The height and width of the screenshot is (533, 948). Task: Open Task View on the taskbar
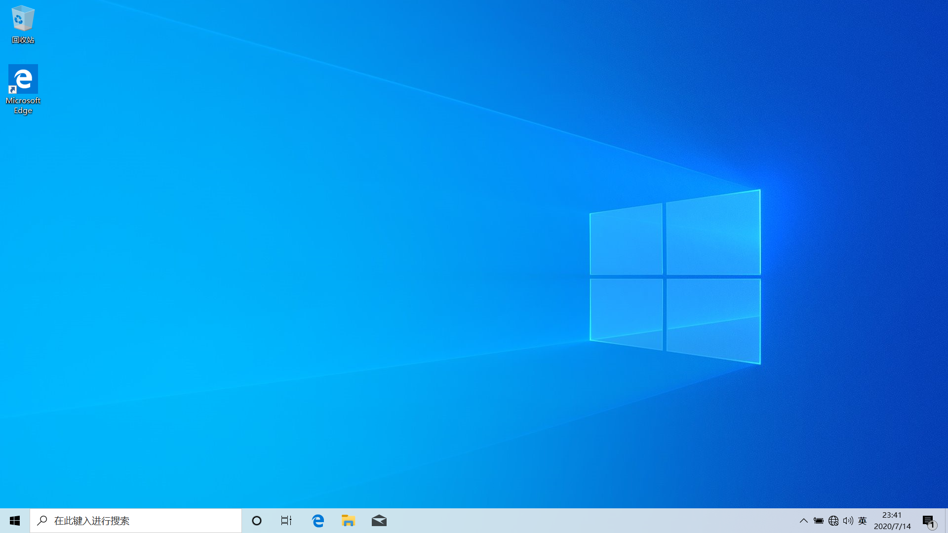coord(286,521)
